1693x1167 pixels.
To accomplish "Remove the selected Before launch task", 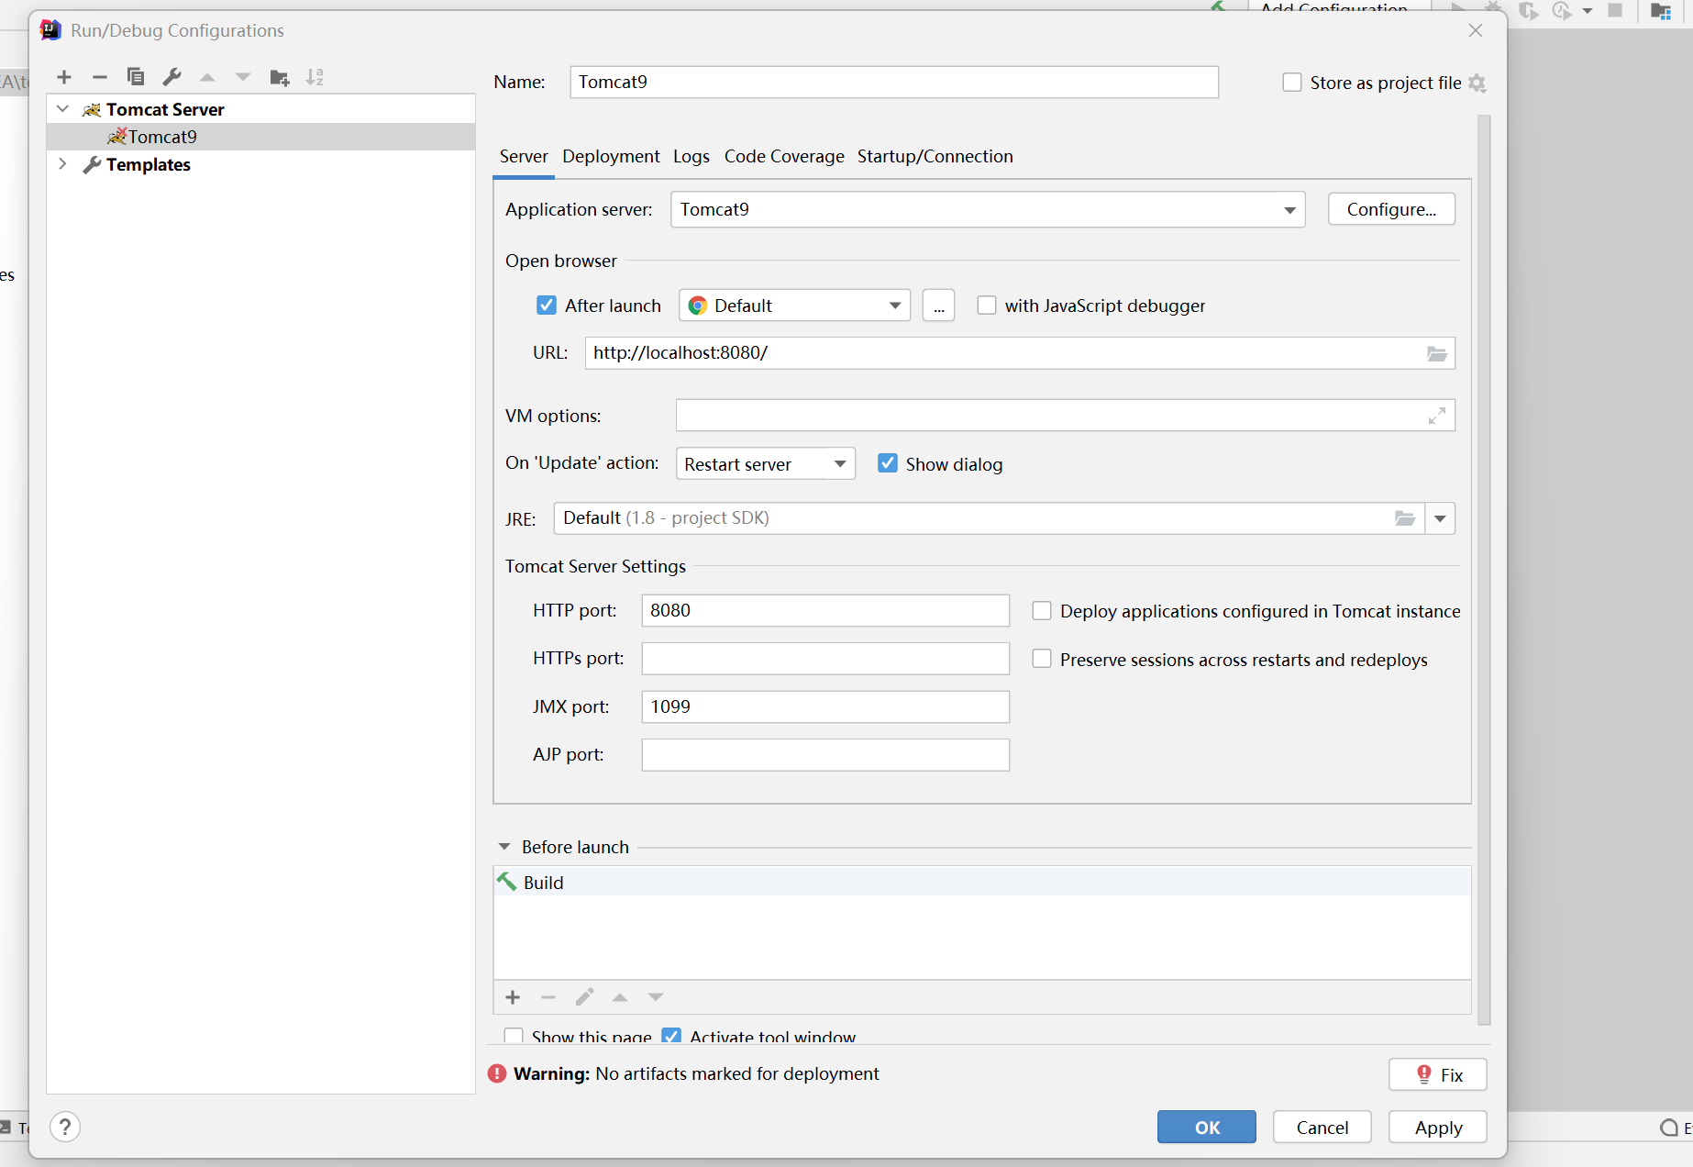I will [548, 997].
